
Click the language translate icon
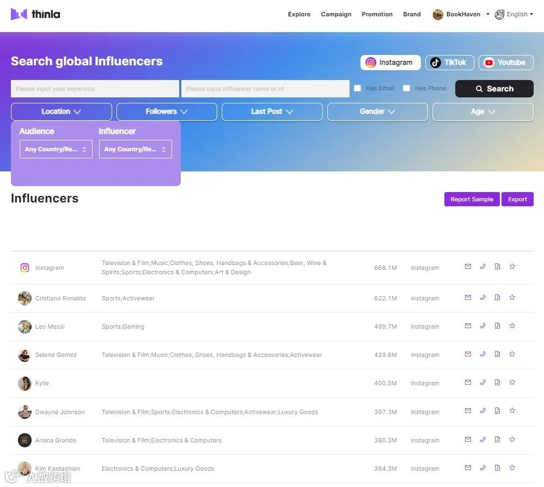(x=499, y=14)
